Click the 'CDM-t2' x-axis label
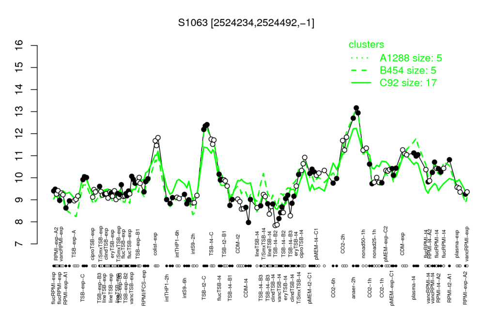This screenshot has height=310, width=496. click(x=238, y=244)
